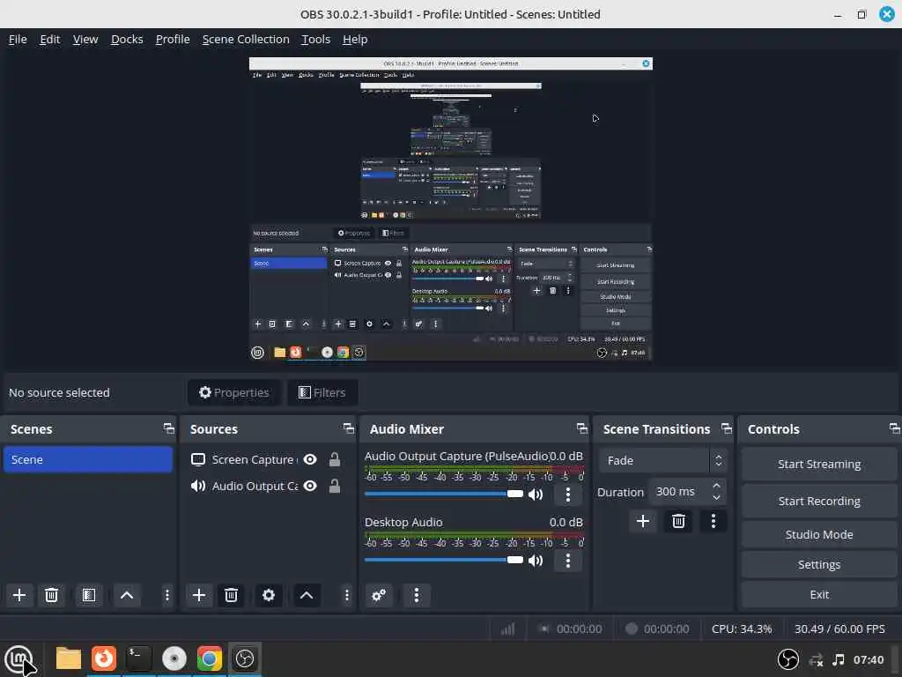Screen dimensions: 902x677
Task: Remove transition with trash icon
Action: 678,521
